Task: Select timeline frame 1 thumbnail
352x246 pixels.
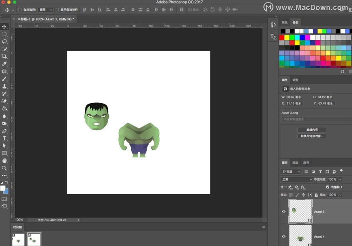Action: (18, 239)
